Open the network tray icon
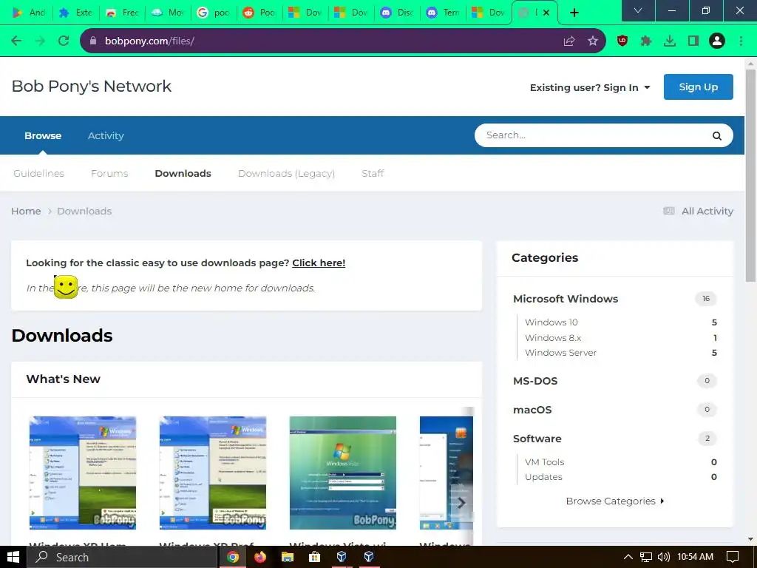This screenshot has height=568, width=757. point(645,557)
